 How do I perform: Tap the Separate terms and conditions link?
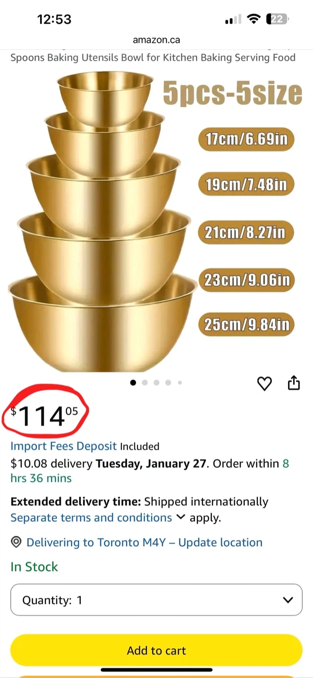[91, 517]
